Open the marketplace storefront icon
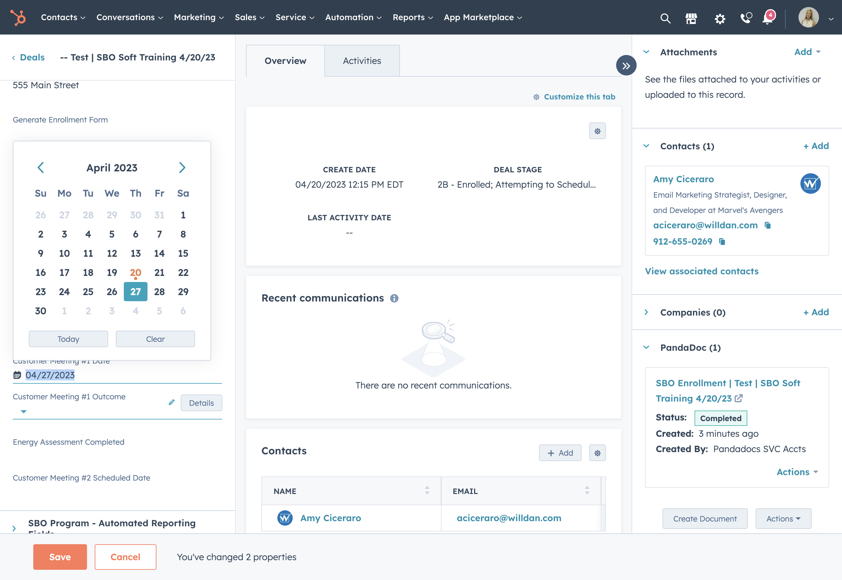842x580 pixels. coord(691,18)
